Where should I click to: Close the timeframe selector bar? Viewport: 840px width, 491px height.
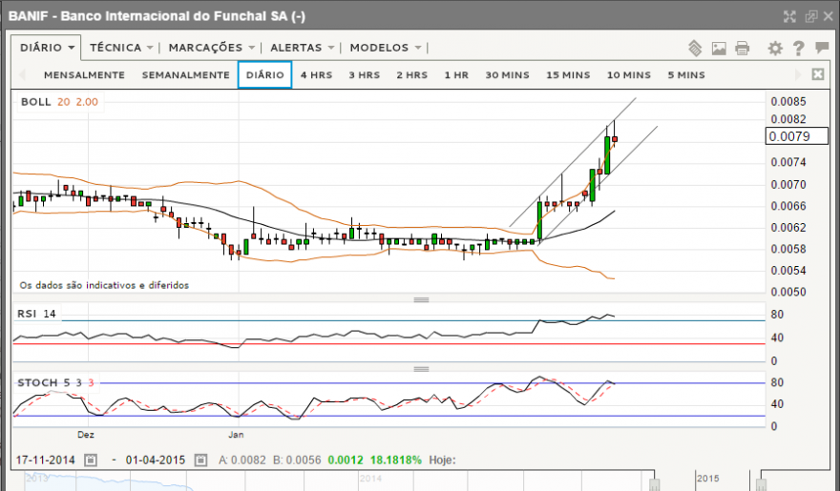[x=817, y=74]
